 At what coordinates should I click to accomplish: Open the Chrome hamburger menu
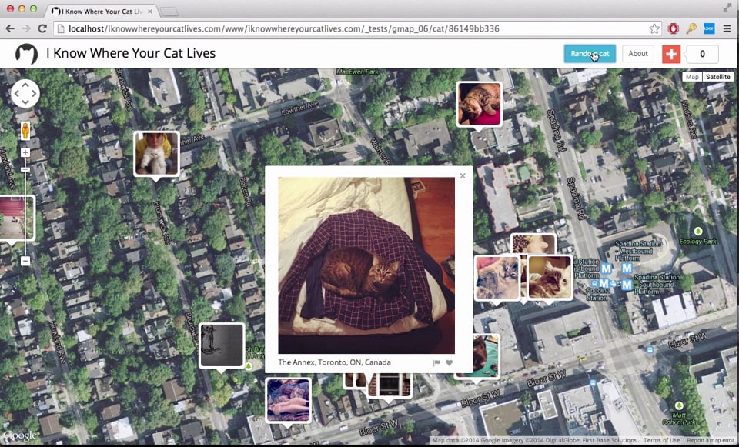[727, 28]
